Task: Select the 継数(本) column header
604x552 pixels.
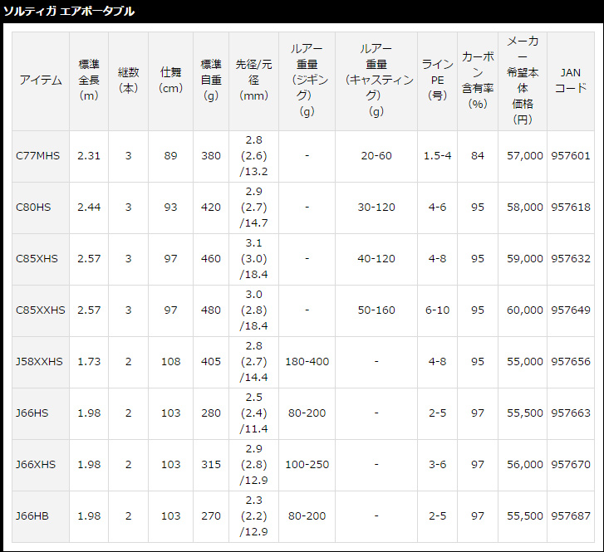Action: click(128, 80)
